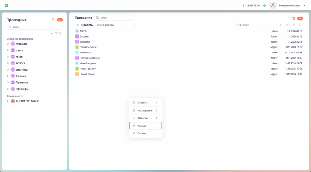Open the Словарь токов object
The height and width of the screenshot is (172, 311).
[x=88, y=47]
